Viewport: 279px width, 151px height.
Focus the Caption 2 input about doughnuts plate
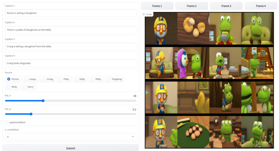(71, 30)
